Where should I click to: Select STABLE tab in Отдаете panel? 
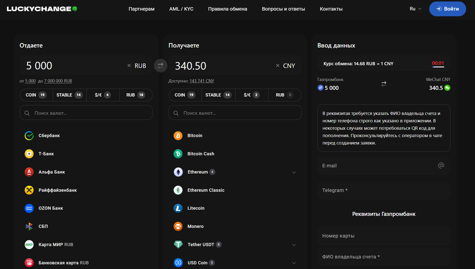click(x=69, y=95)
